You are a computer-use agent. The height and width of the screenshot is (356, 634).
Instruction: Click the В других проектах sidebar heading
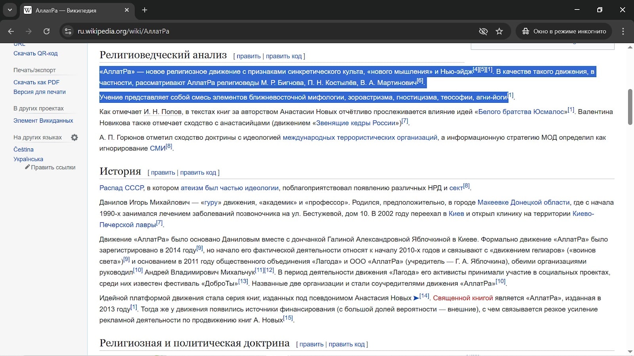38,108
